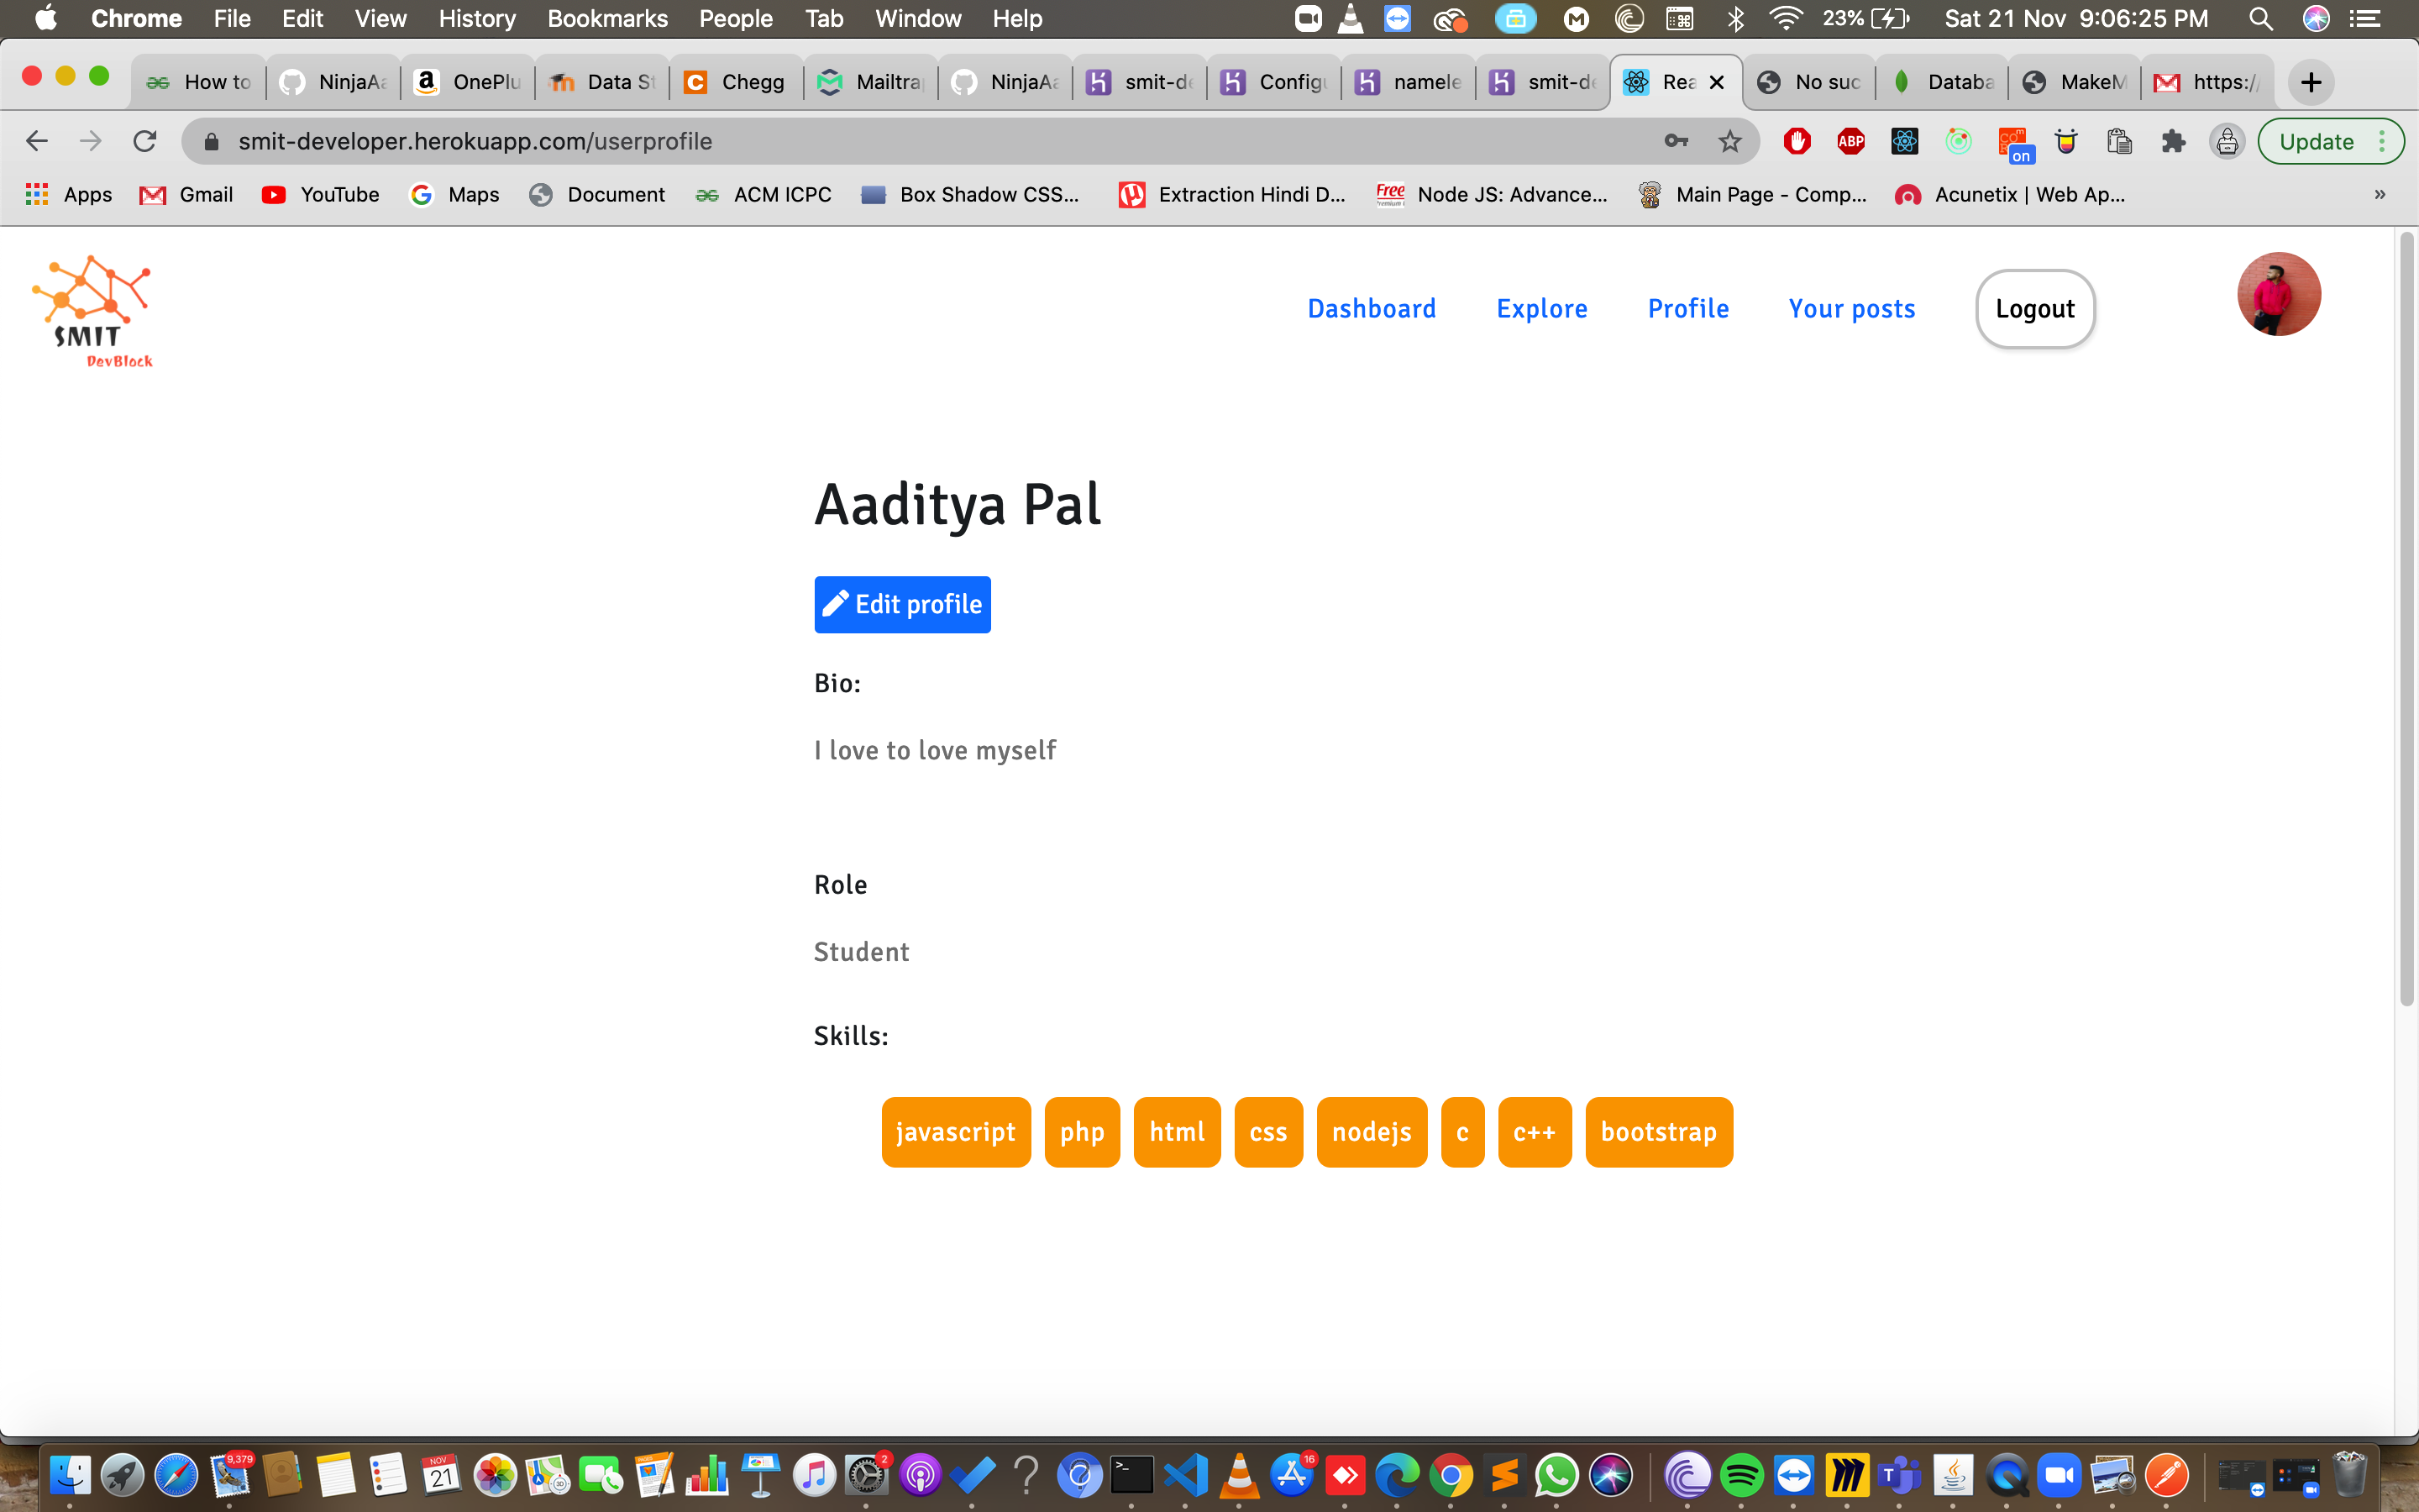Click the Edit profile button
The height and width of the screenshot is (1512, 2419).
pyautogui.click(x=901, y=604)
